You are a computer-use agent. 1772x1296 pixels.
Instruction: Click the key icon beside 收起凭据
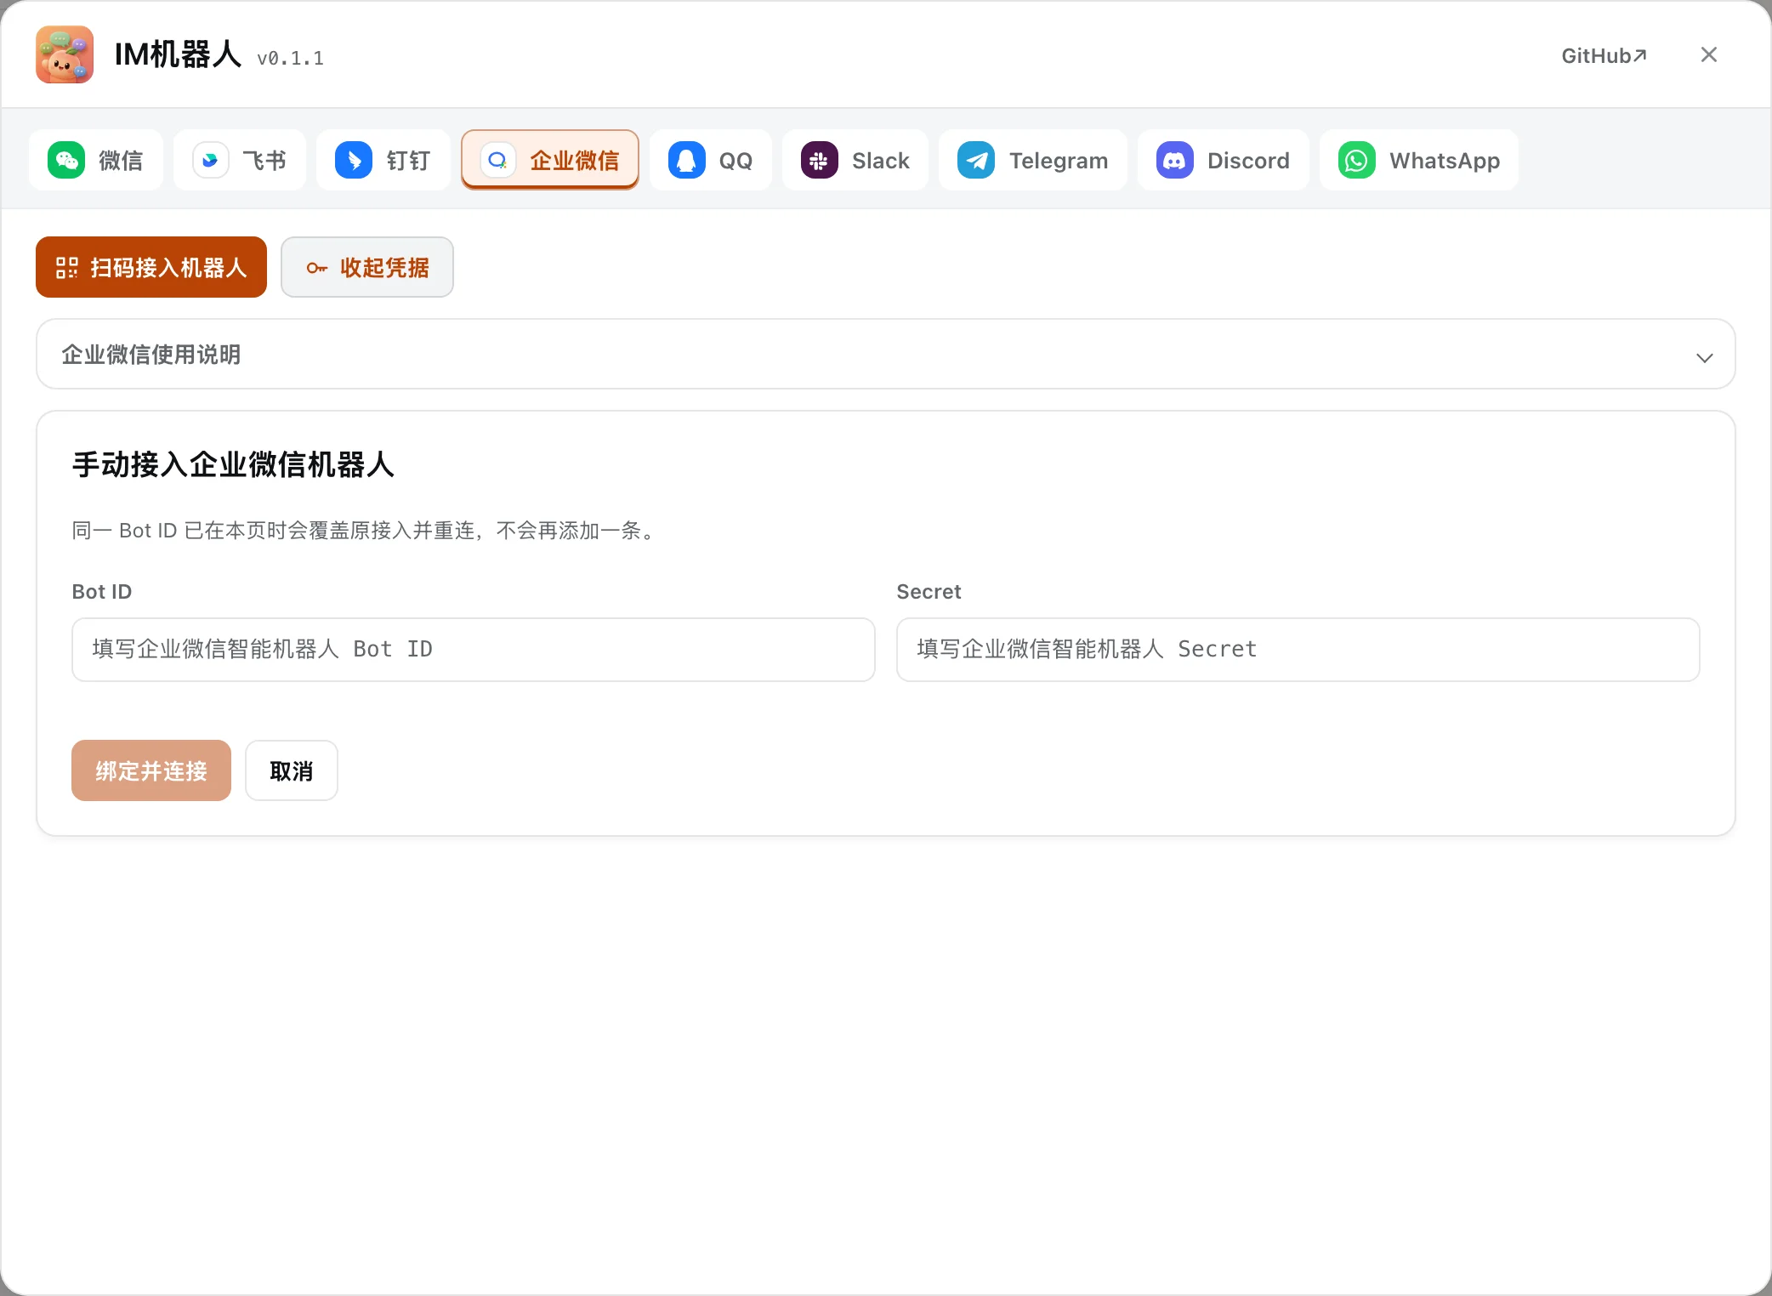point(317,268)
